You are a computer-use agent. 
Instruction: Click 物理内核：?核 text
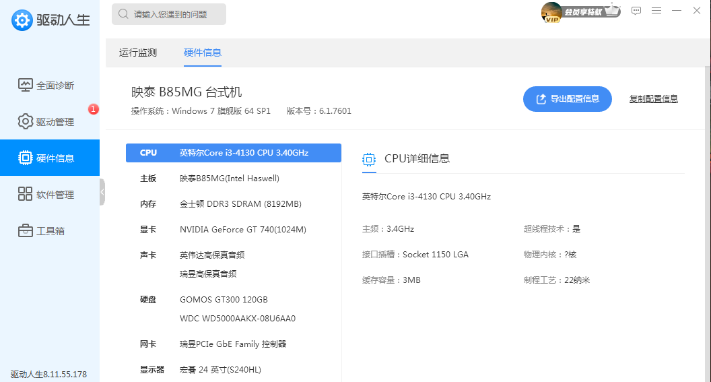pyautogui.click(x=550, y=255)
